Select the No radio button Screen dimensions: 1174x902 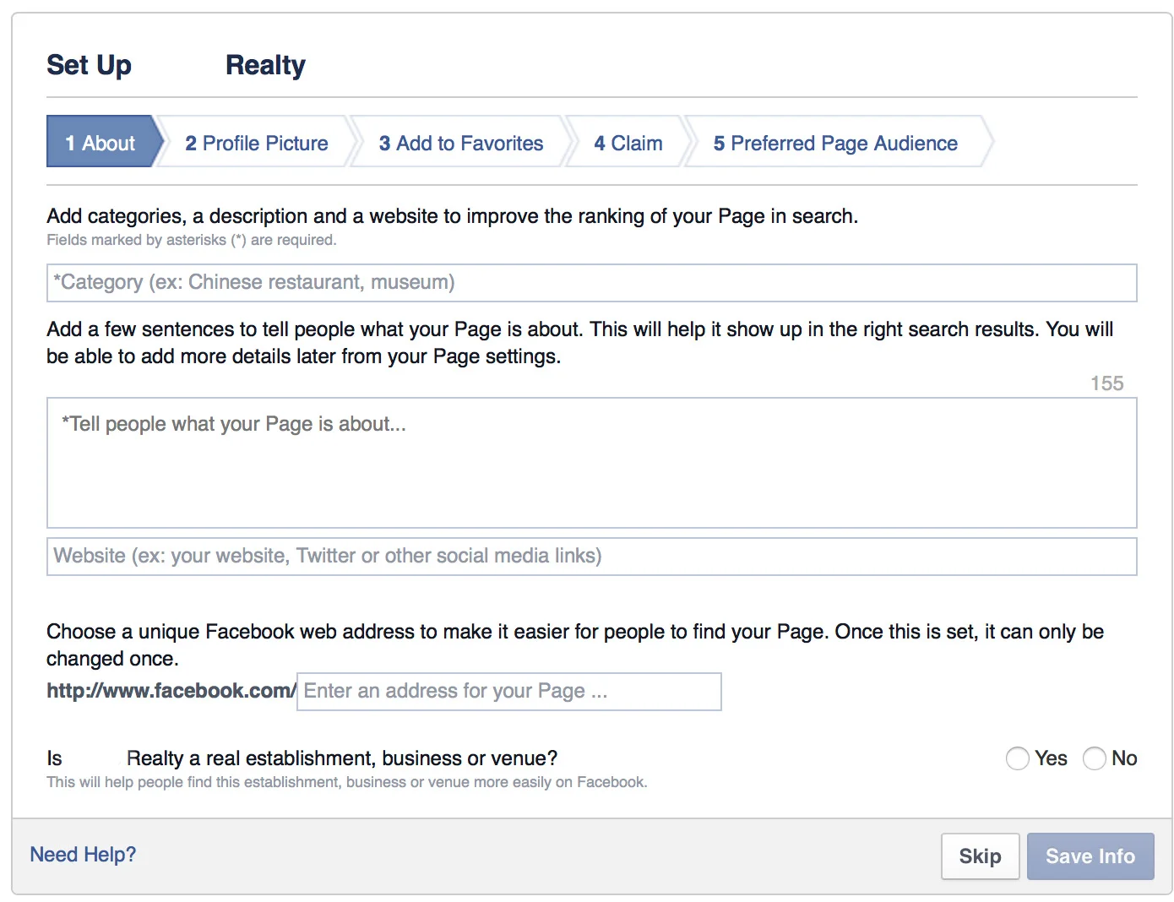tap(1095, 758)
